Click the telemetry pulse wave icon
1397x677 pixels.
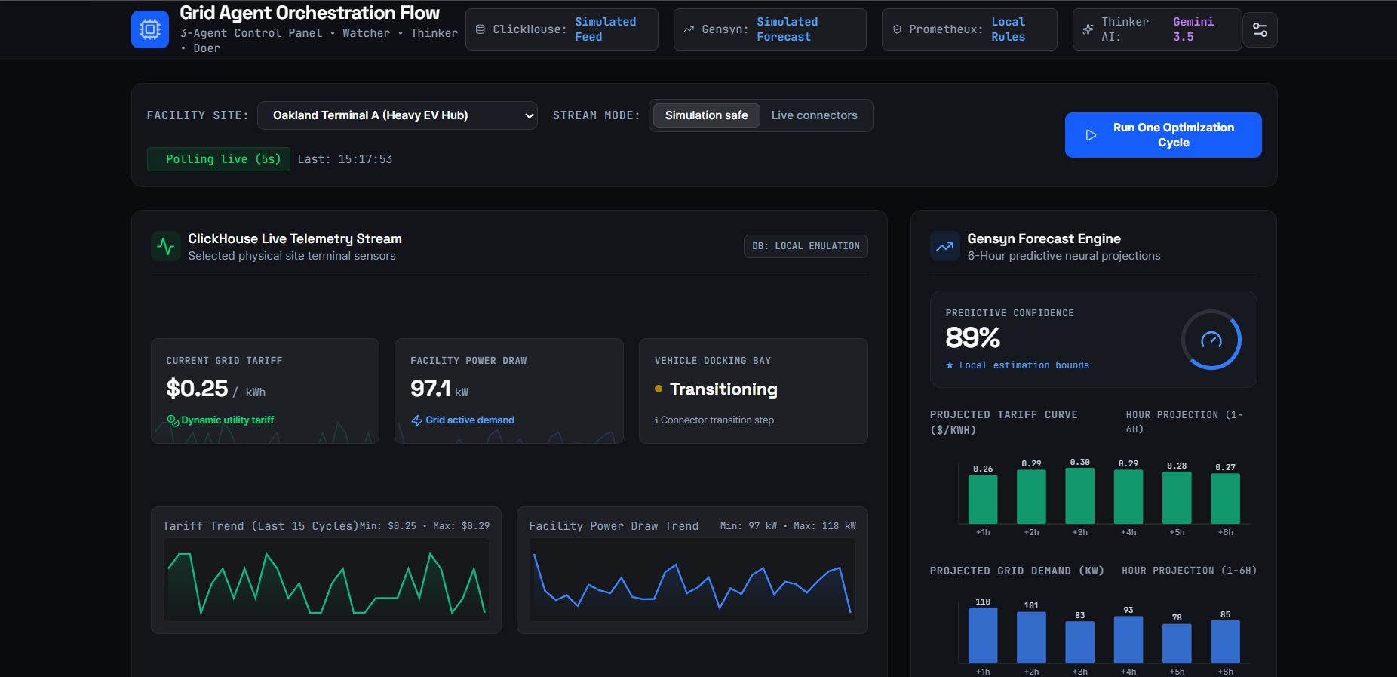click(166, 246)
